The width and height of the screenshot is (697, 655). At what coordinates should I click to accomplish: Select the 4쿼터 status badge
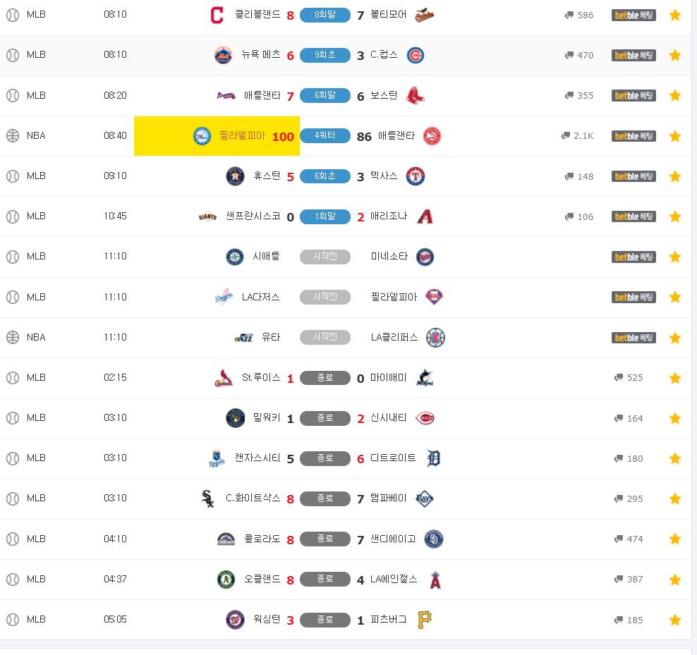click(325, 135)
